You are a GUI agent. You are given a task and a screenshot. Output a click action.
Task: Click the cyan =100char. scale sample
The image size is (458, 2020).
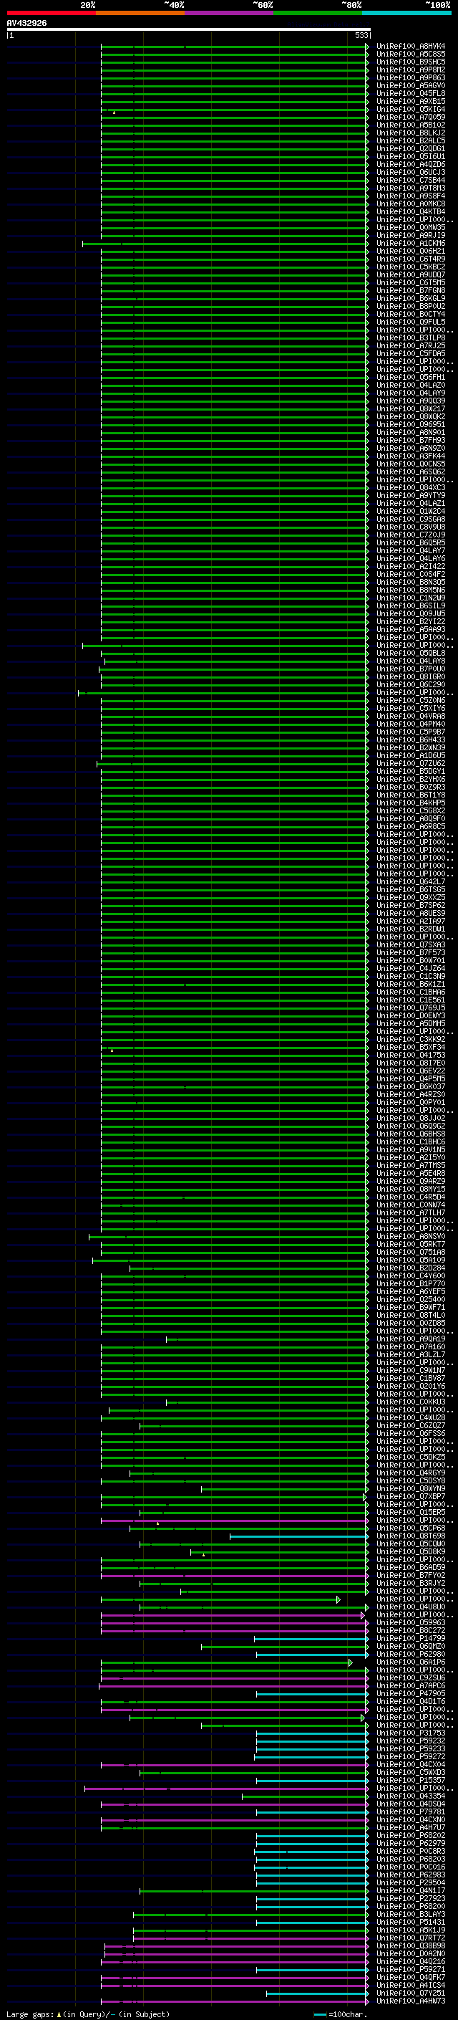pos(319,2014)
